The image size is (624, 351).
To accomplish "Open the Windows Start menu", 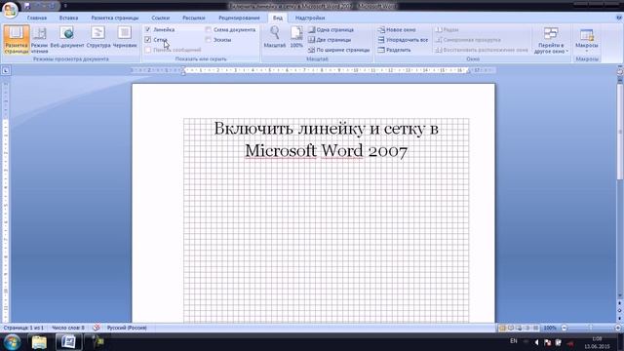I will (12, 342).
